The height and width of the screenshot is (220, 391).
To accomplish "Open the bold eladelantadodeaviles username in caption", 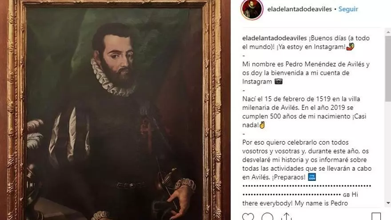I will click(274, 38).
